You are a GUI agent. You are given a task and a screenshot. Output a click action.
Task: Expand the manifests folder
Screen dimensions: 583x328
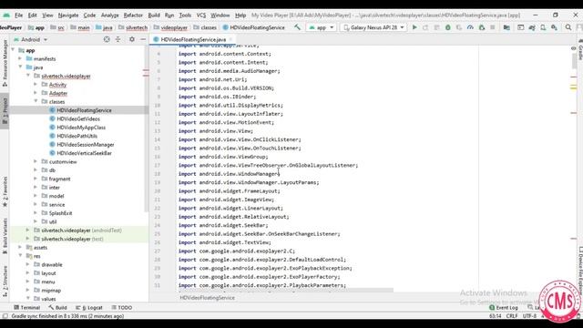tap(20, 58)
